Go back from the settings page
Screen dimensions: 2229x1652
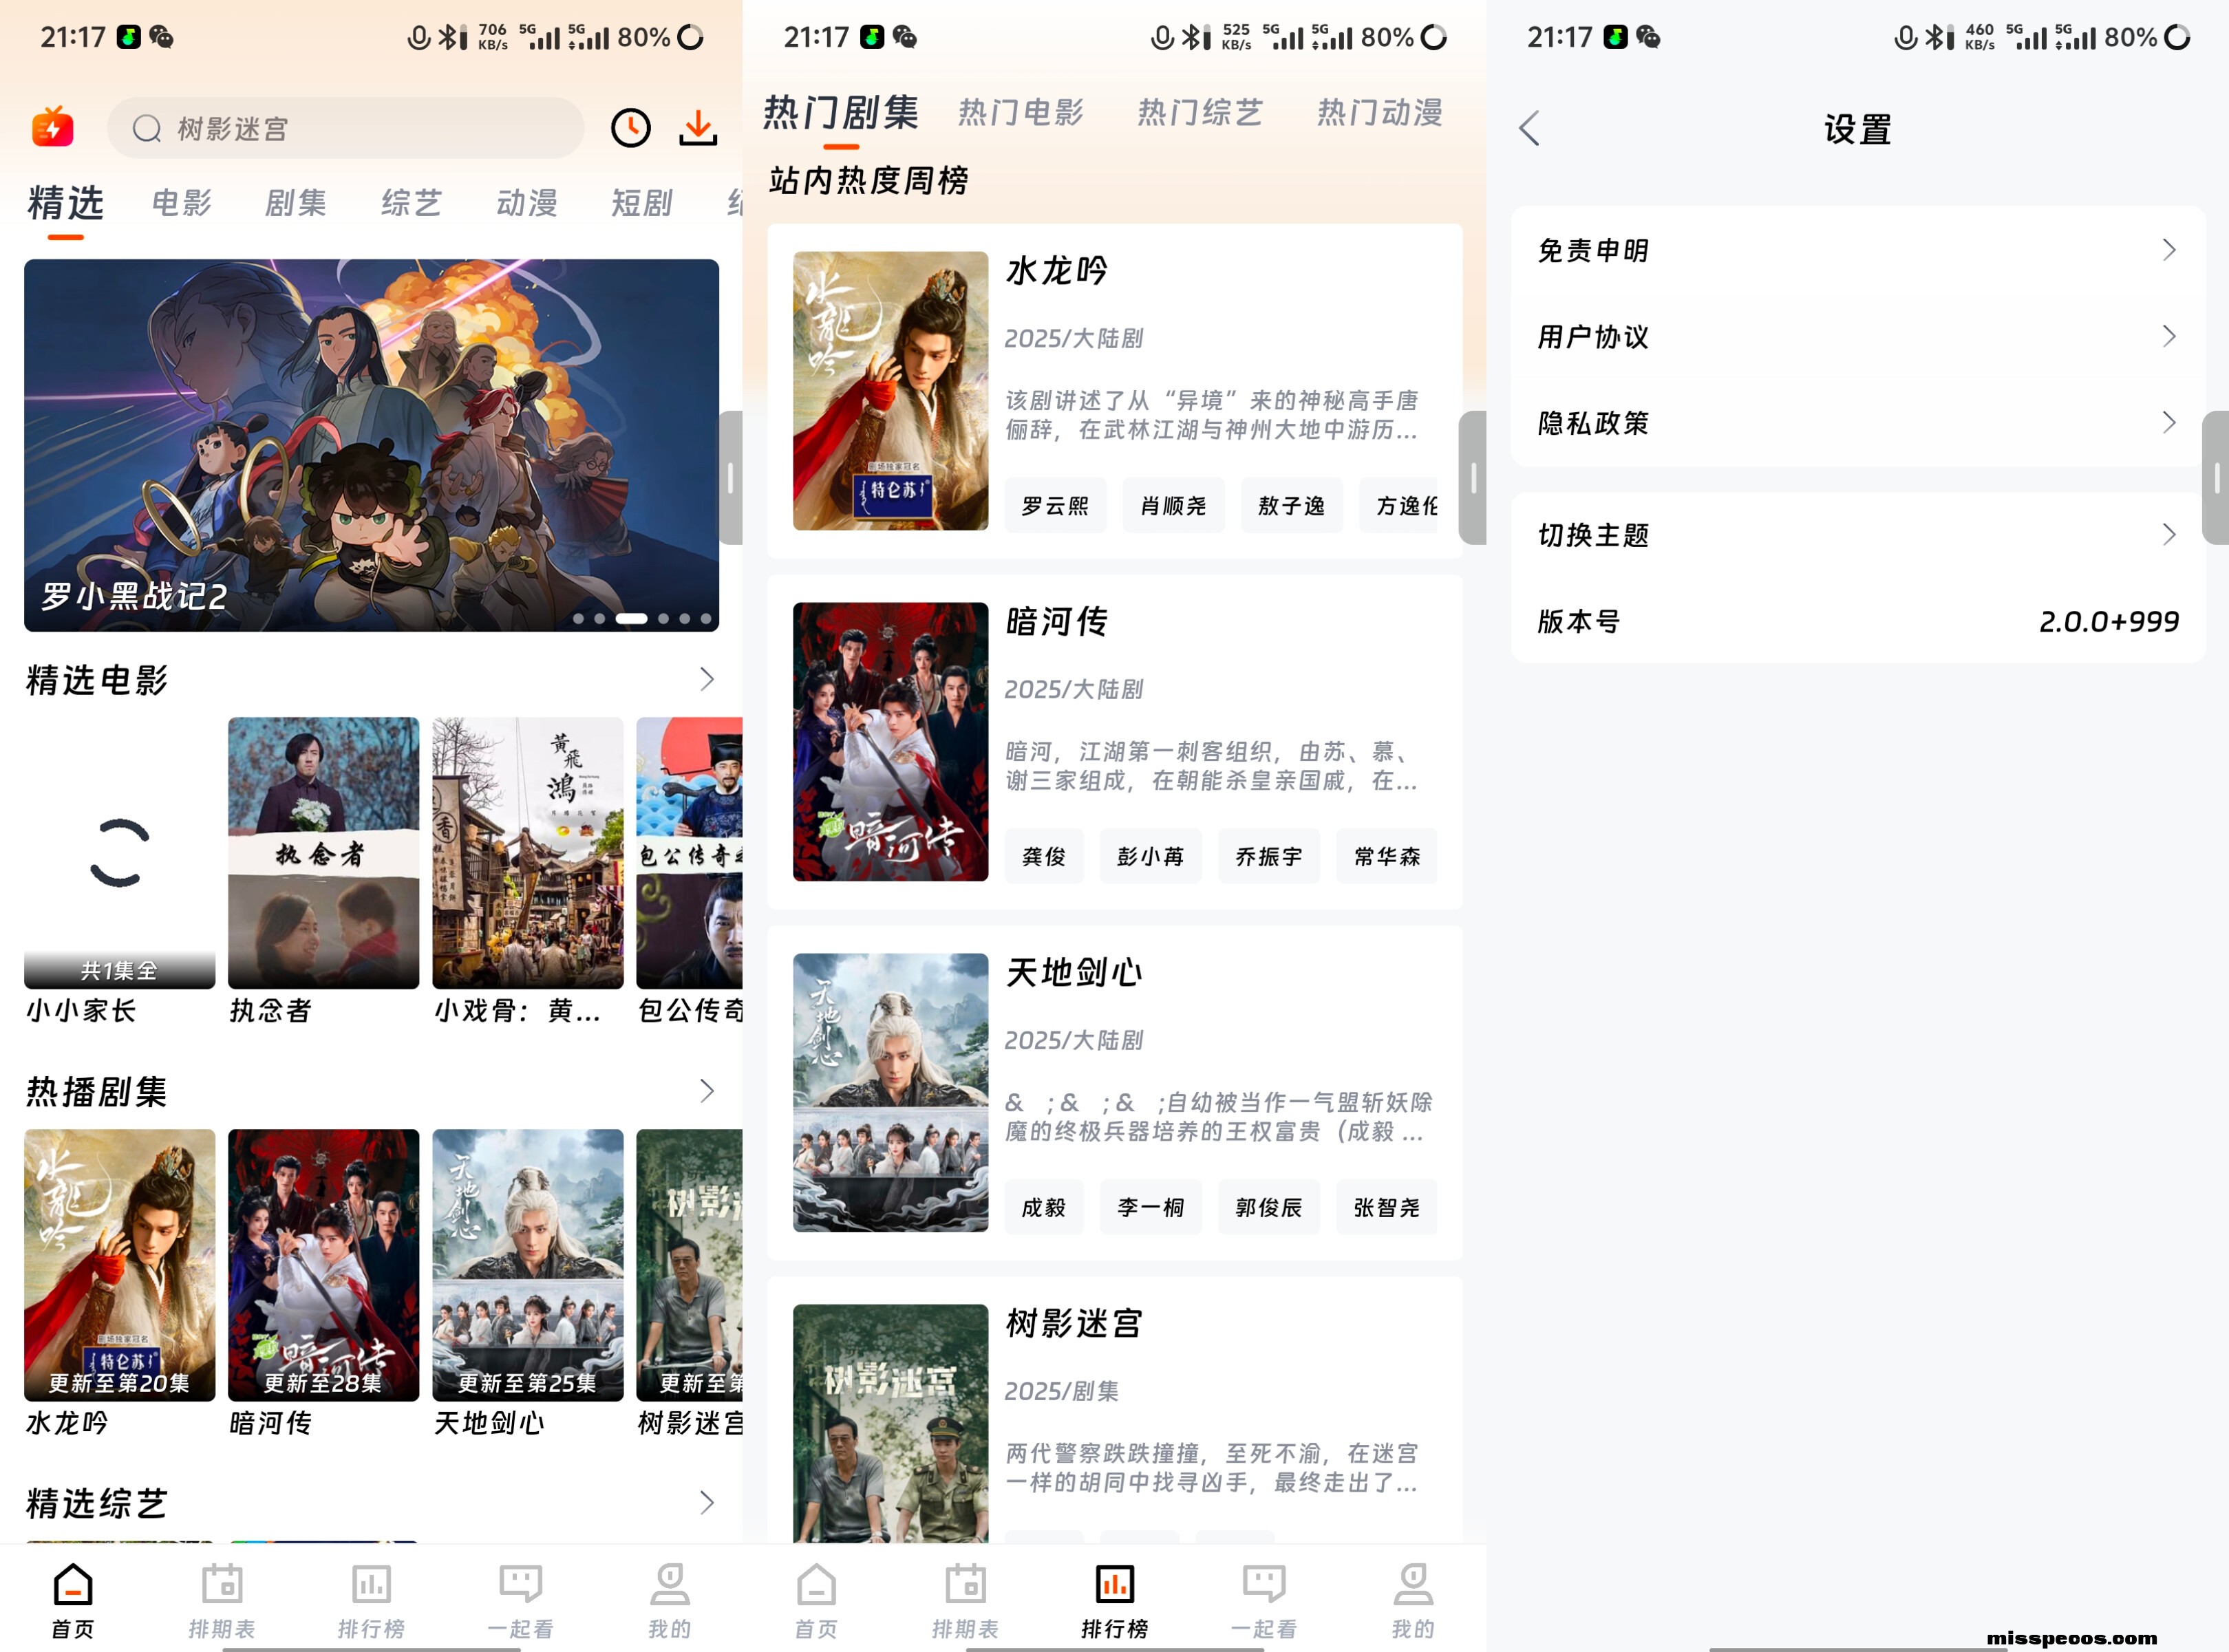pyautogui.click(x=1529, y=129)
